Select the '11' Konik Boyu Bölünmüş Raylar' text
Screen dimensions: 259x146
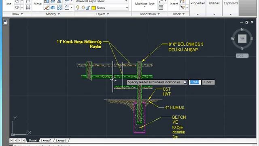click(x=79, y=44)
